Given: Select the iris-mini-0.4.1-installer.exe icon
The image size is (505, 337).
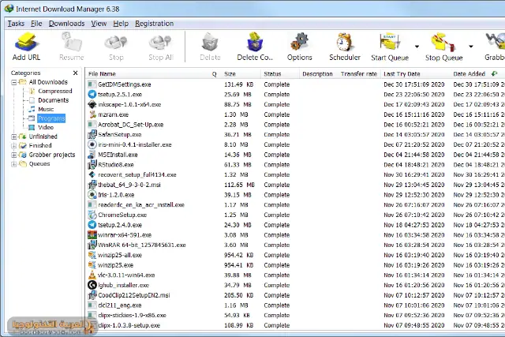Looking at the screenshot, I should pyautogui.click(x=92, y=144).
